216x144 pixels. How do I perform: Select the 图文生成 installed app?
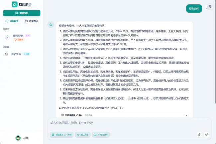pyautogui.click(x=16, y=54)
